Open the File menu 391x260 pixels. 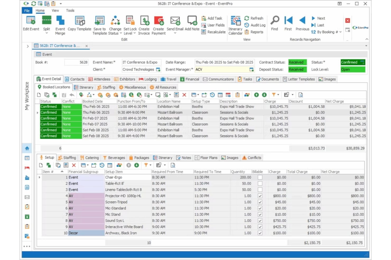pyautogui.click(x=27, y=11)
